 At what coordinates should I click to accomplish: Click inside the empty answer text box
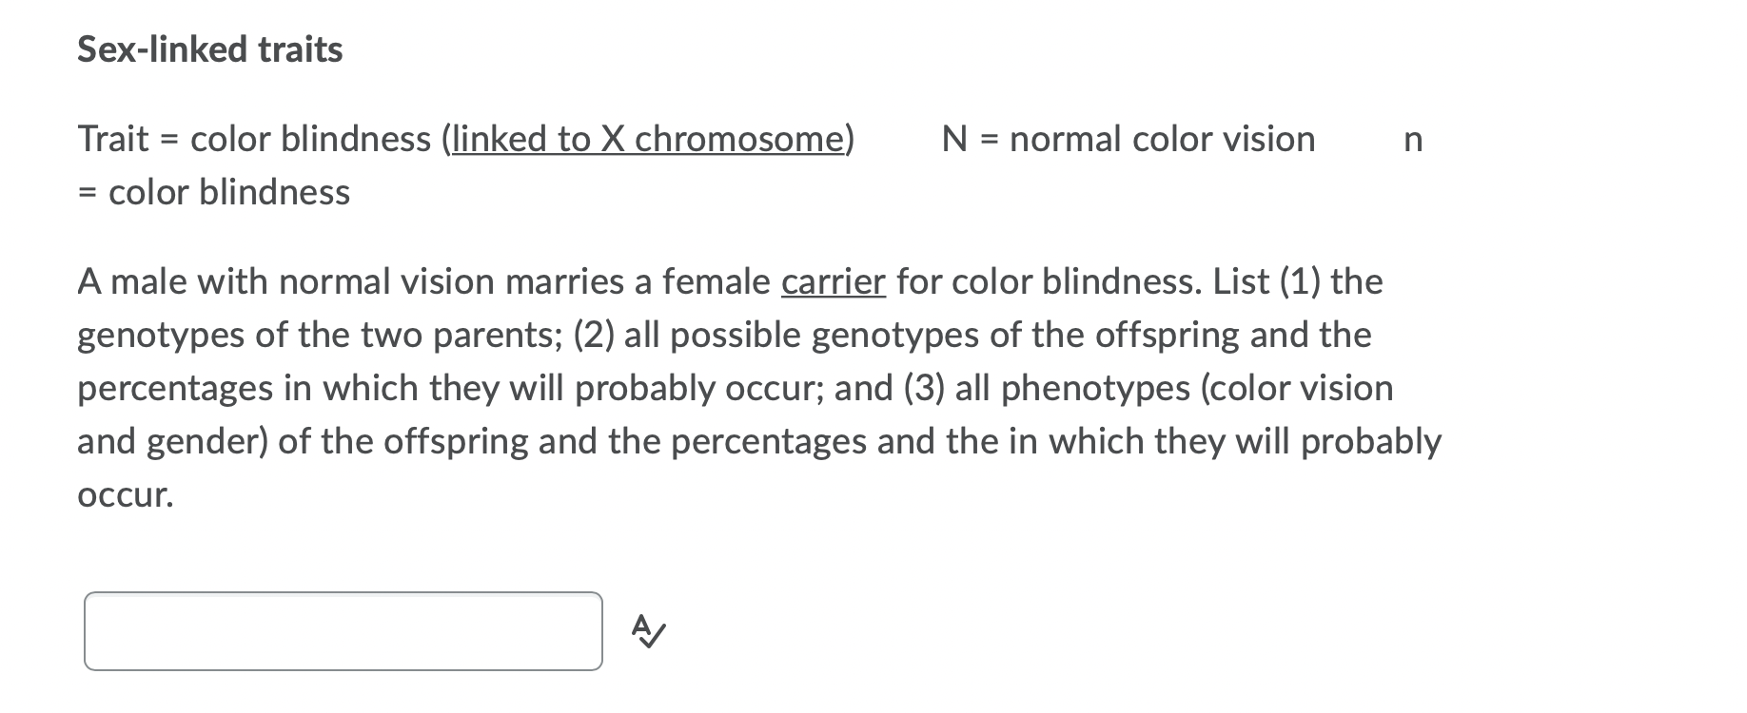click(343, 631)
